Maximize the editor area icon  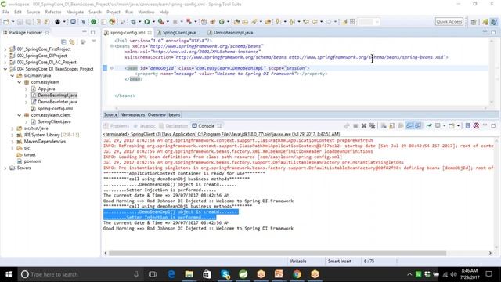(493, 32)
